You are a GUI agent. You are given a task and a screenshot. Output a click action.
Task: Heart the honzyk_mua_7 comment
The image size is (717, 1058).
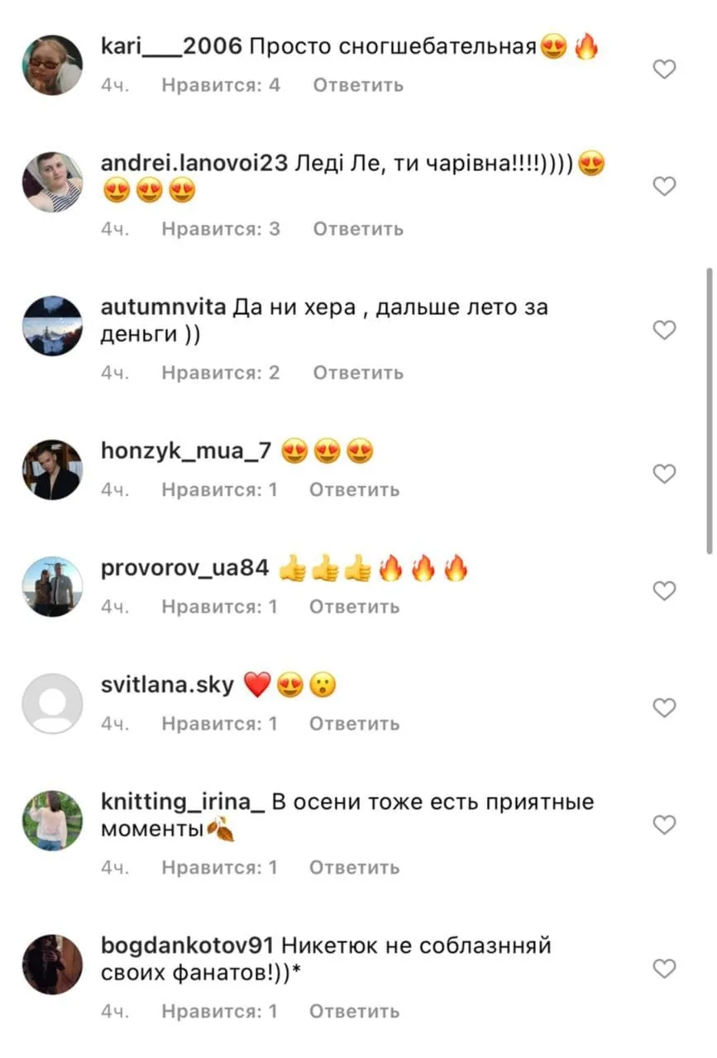[x=665, y=474]
